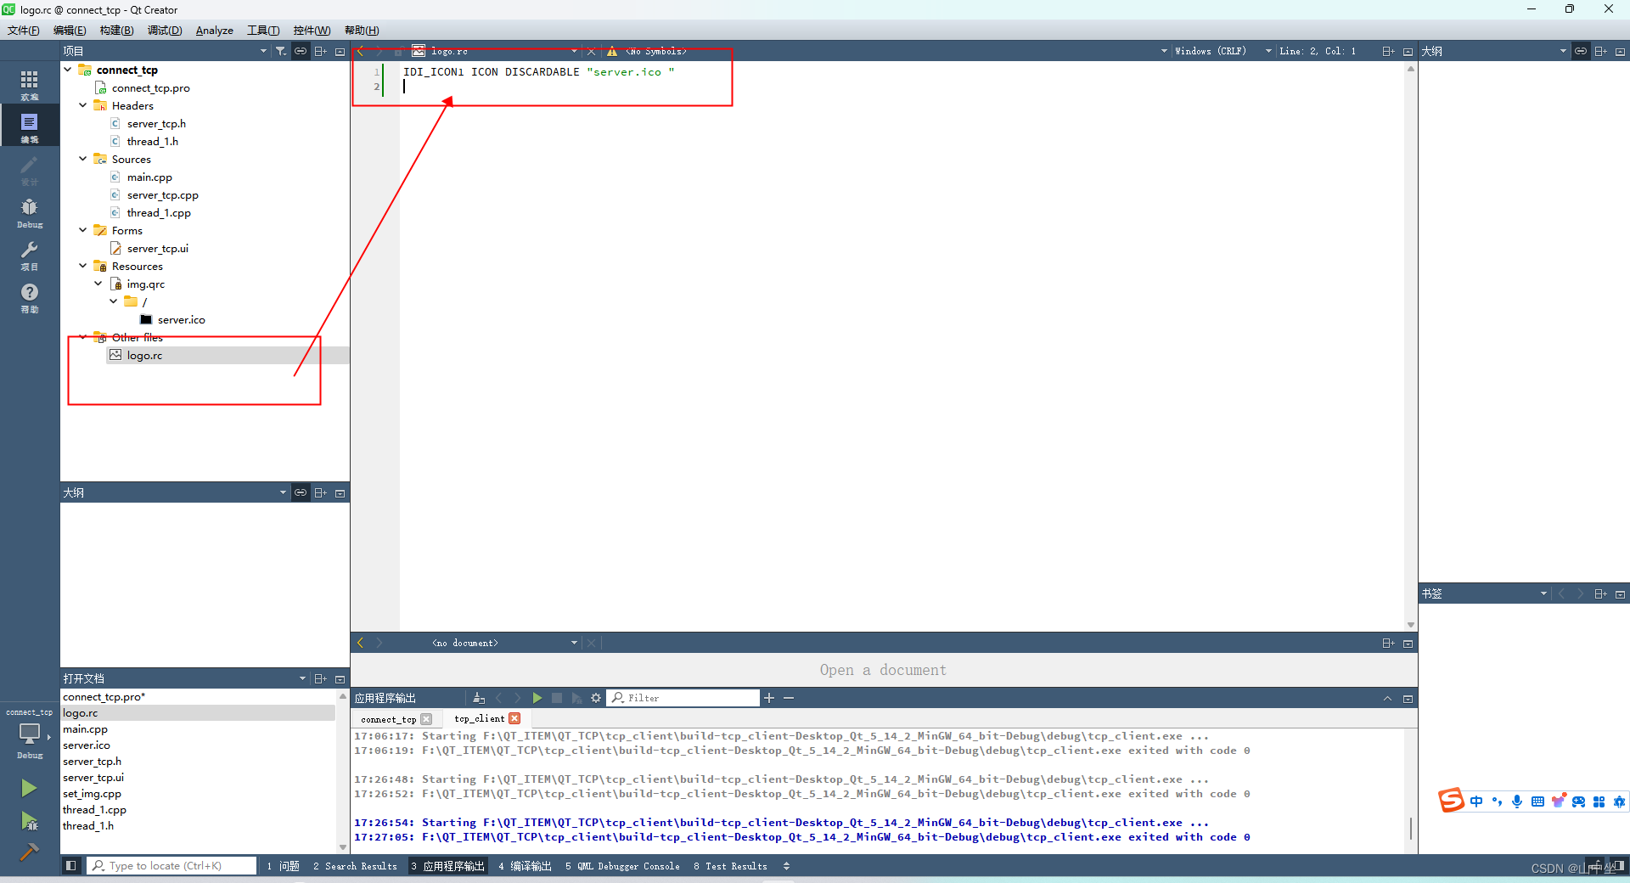Viewport: 1630px width, 883px height.
Task: Open the Search Results pane
Action: pyautogui.click(x=355, y=866)
